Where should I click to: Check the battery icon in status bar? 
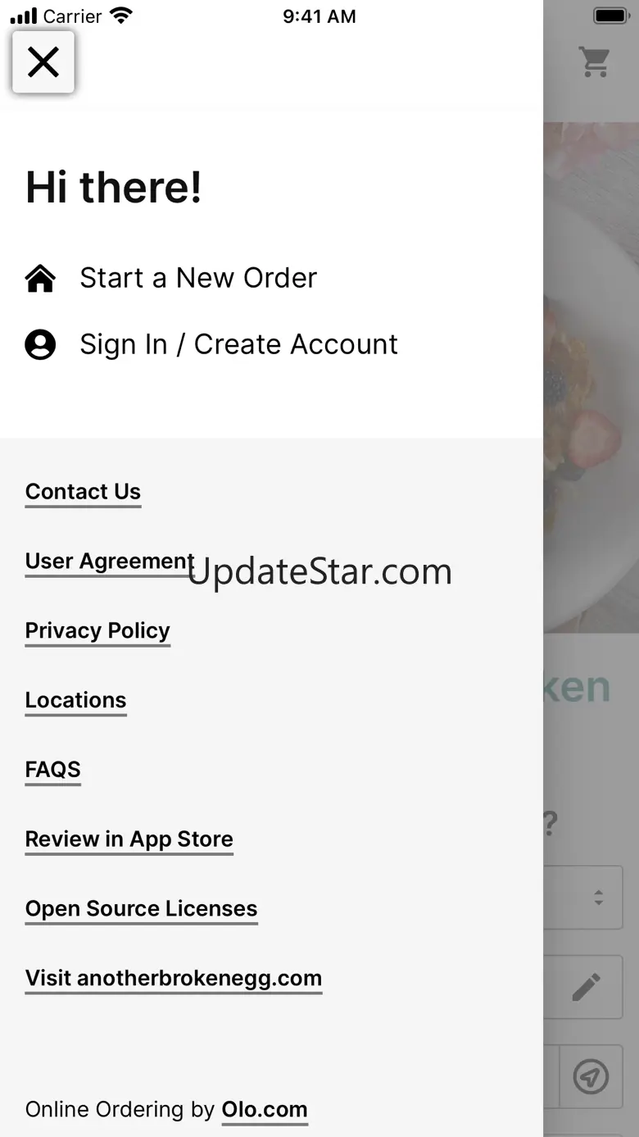610,16
